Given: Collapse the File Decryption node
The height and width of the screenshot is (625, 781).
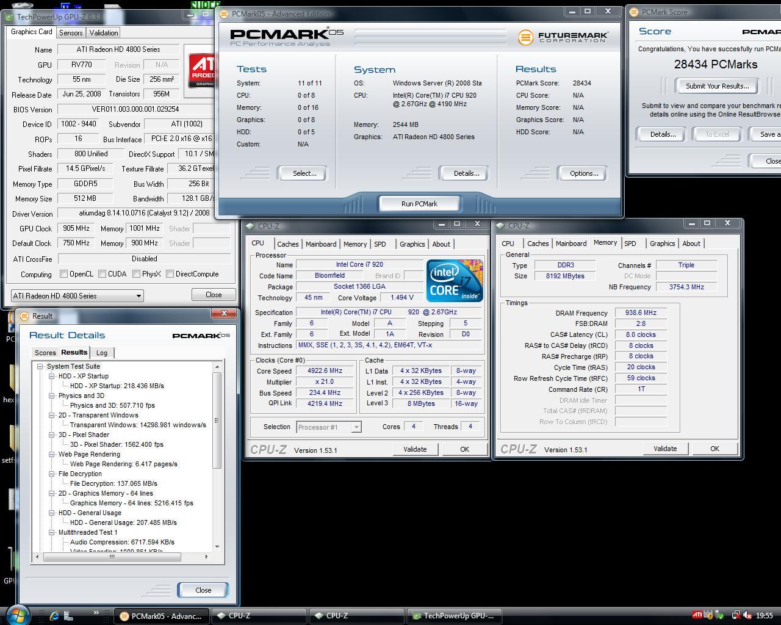Looking at the screenshot, I should tap(52, 474).
